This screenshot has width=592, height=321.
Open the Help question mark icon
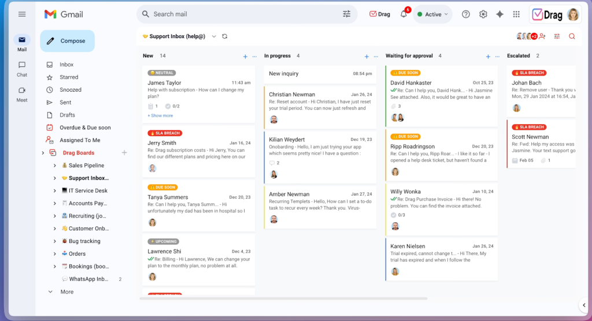pyautogui.click(x=466, y=14)
